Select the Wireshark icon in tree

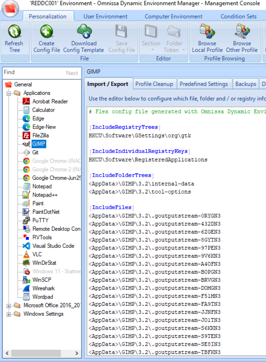(26, 288)
